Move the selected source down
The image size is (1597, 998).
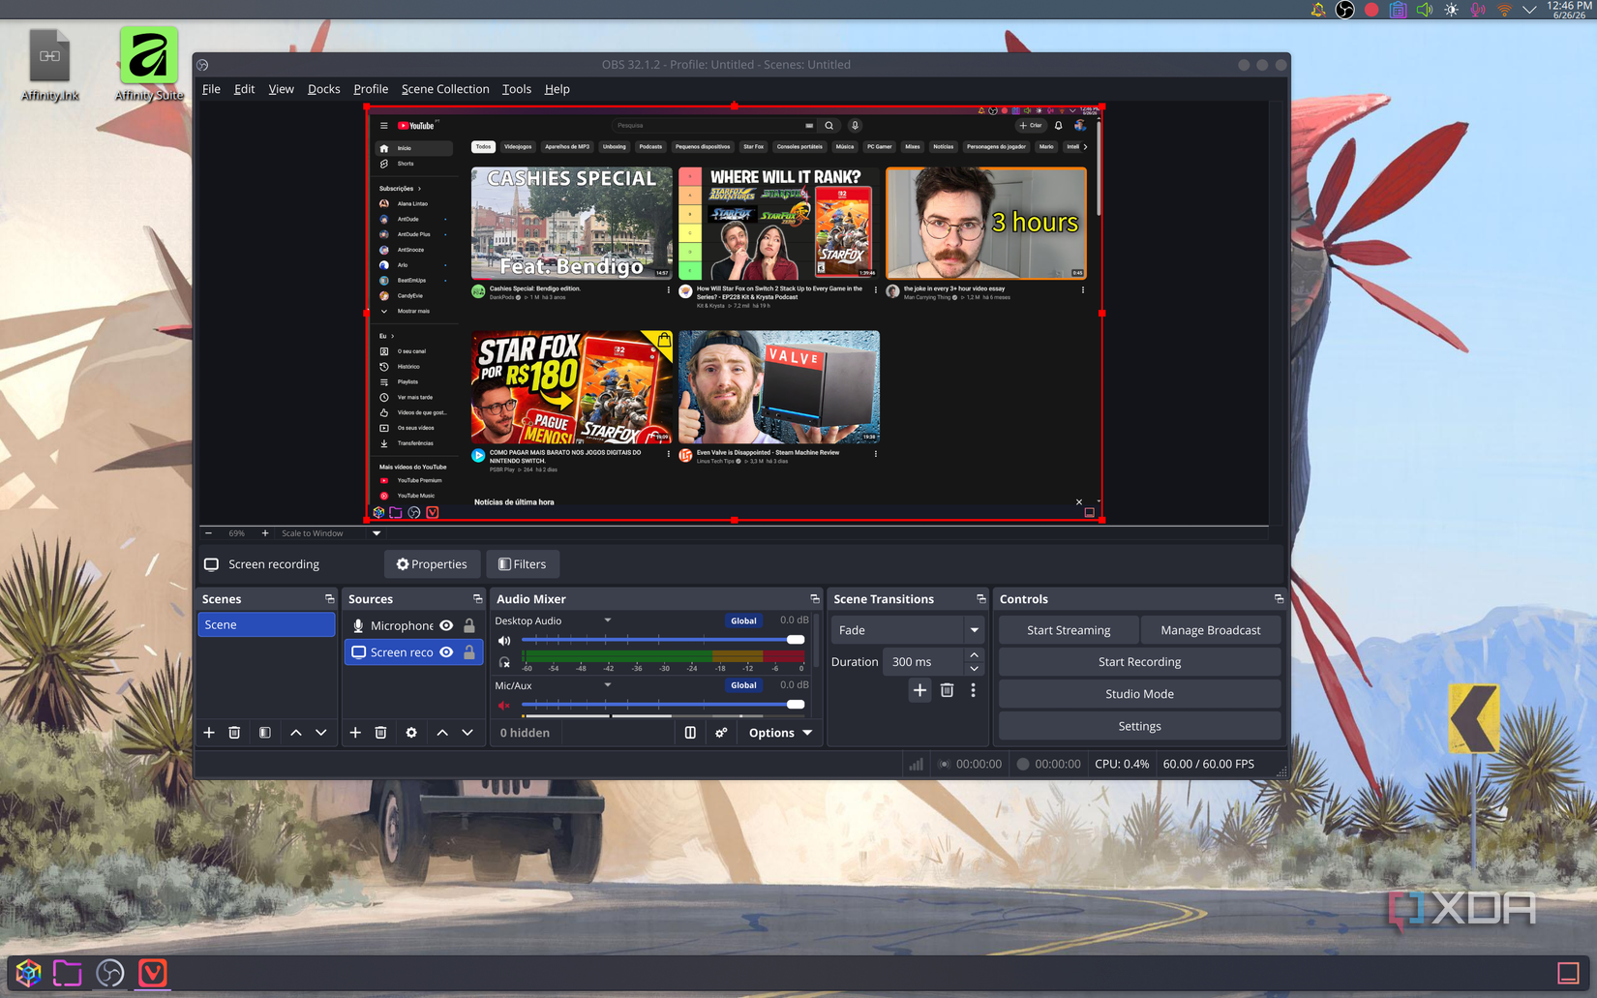(467, 733)
